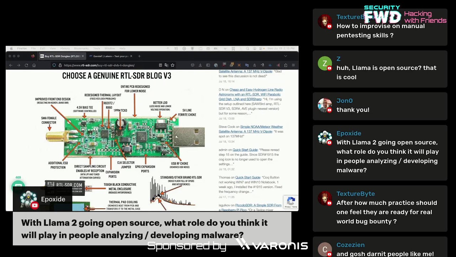Click the Firefox logo in the tab strip

33,56
